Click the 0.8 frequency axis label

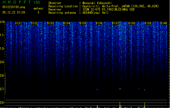click(2, 76)
